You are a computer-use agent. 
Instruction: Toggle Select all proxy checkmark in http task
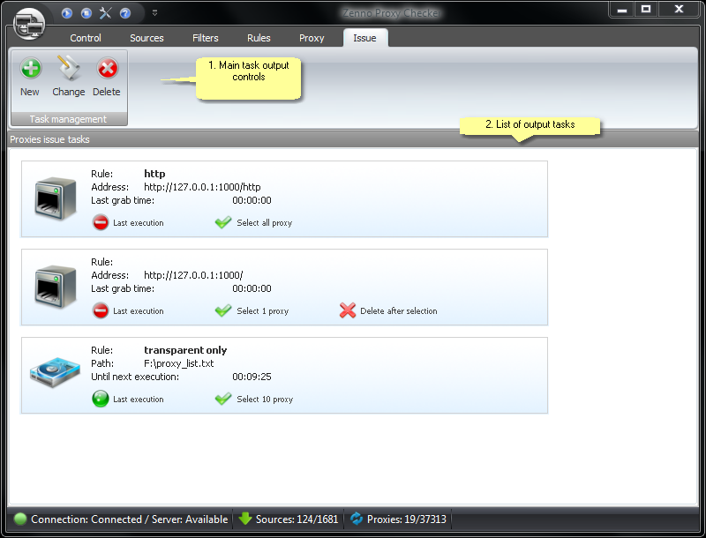click(x=223, y=223)
